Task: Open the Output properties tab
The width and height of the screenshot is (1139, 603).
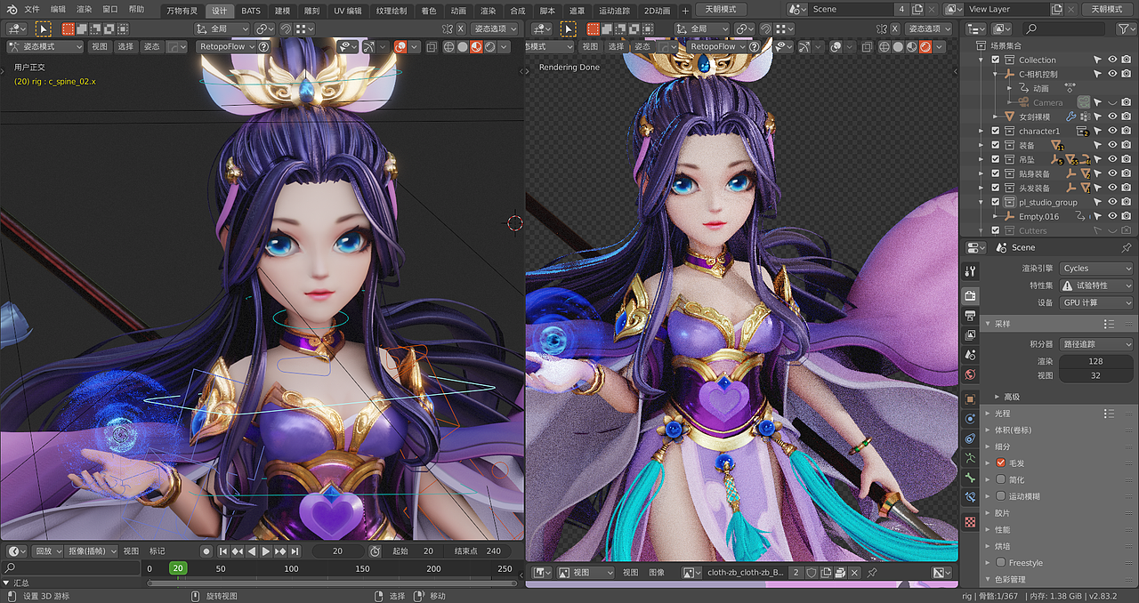Action: point(971,316)
